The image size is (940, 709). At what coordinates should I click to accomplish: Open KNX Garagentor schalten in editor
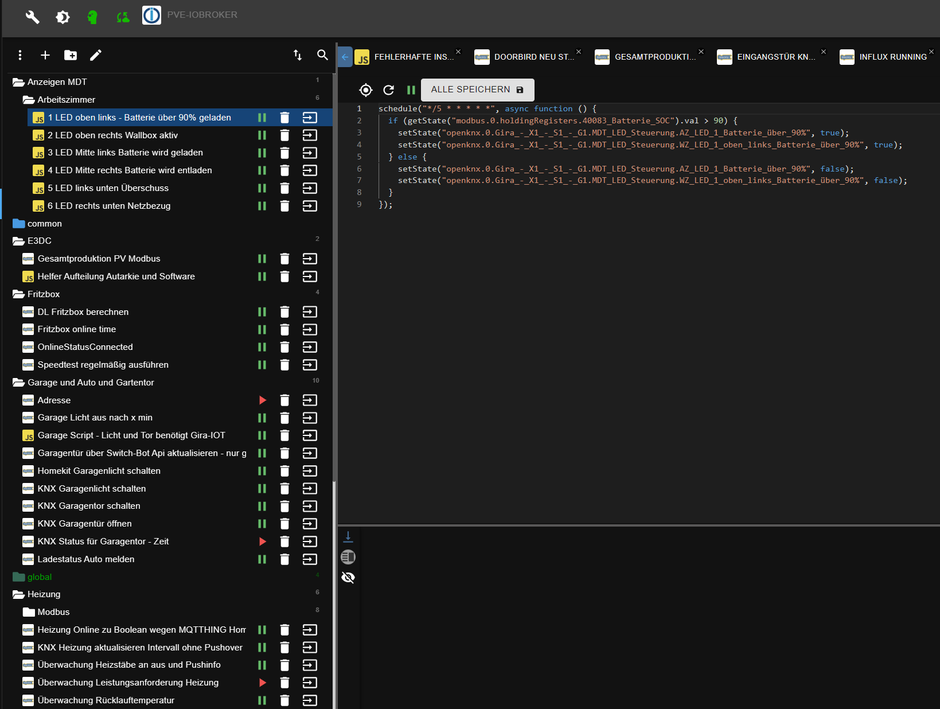(310, 506)
